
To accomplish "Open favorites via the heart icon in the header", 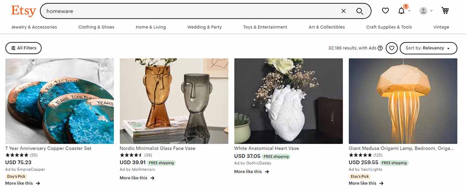I will [x=385, y=11].
